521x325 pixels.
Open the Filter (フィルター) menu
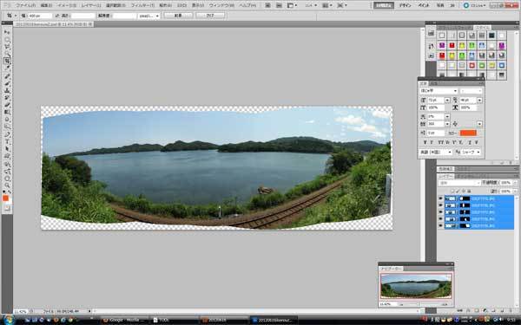point(142,6)
